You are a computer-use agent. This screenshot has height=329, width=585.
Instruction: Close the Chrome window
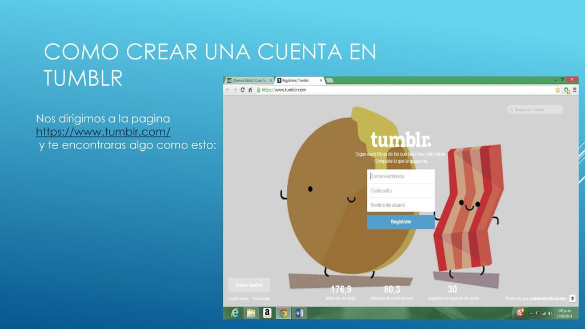tap(572, 79)
